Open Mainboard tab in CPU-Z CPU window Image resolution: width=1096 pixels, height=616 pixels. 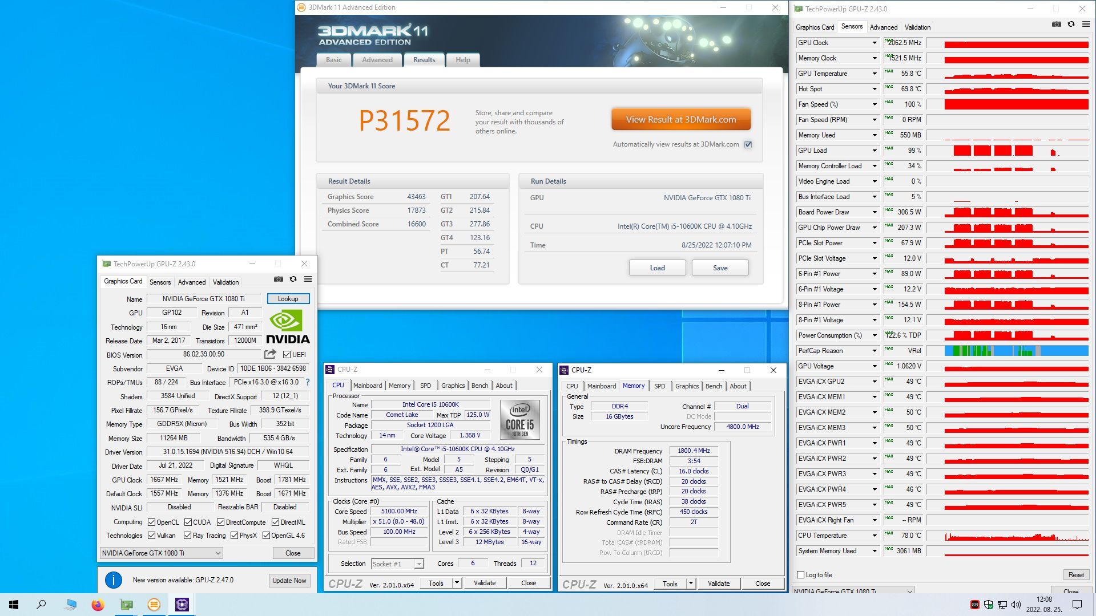368,386
